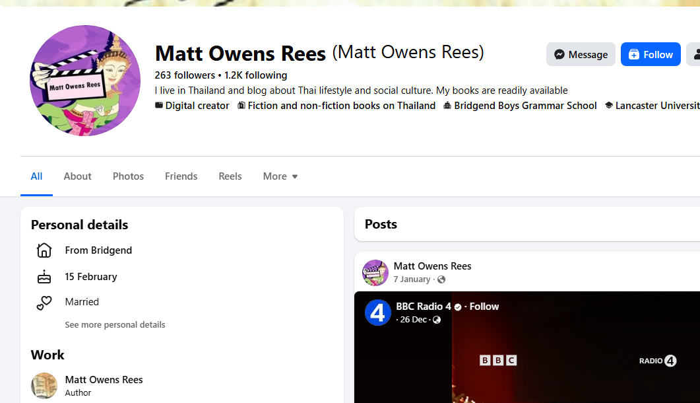
Task: Open the About tab
Action: (x=77, y=176)
